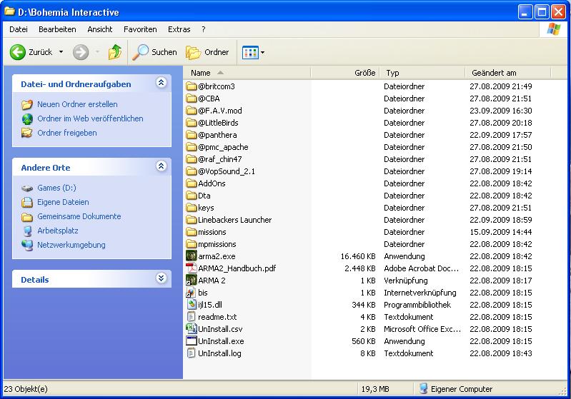Select the AddOns folder name
This screenshot has height=399, width=571.
212,183
